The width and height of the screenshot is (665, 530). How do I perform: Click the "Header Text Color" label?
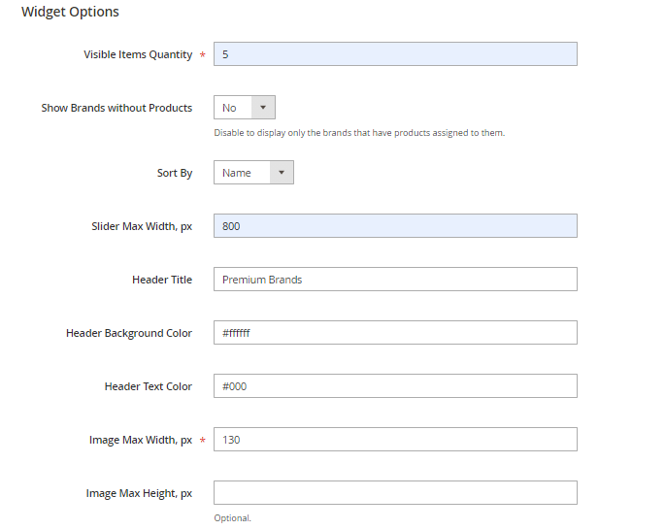[149, 386]
